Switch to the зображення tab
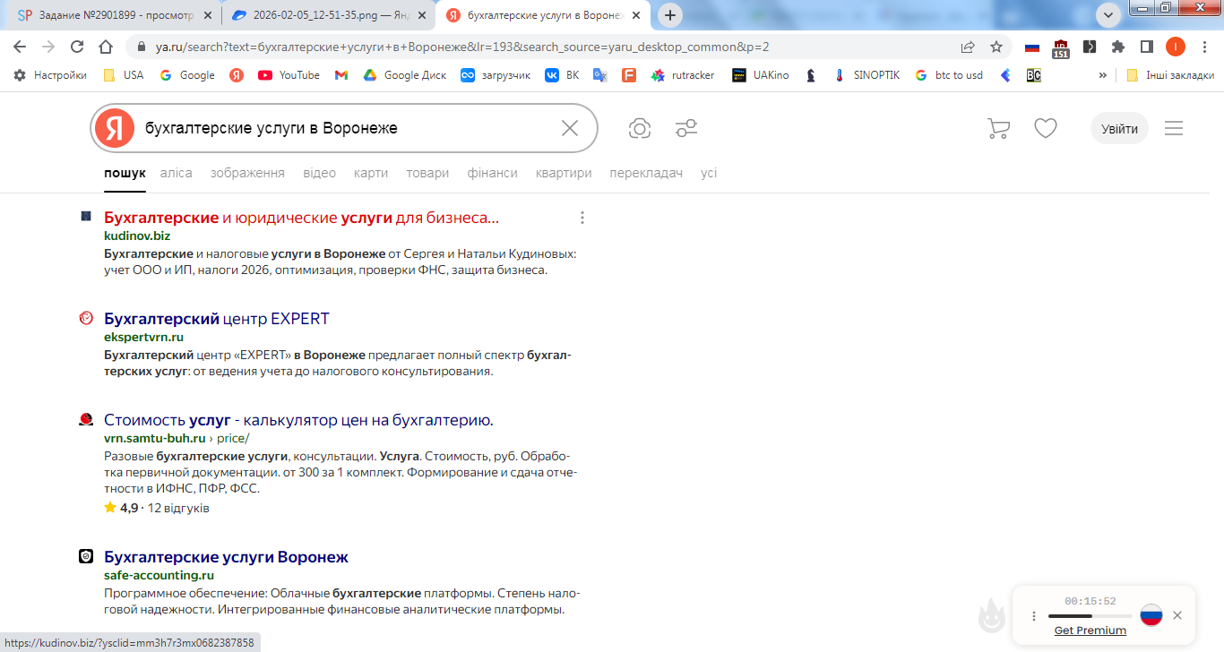The width and height of the screenshot is (1224, 652). 247,173
